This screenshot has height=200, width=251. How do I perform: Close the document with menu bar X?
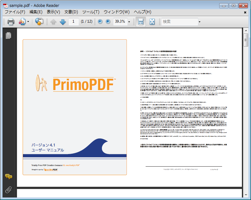pos(245,12)
